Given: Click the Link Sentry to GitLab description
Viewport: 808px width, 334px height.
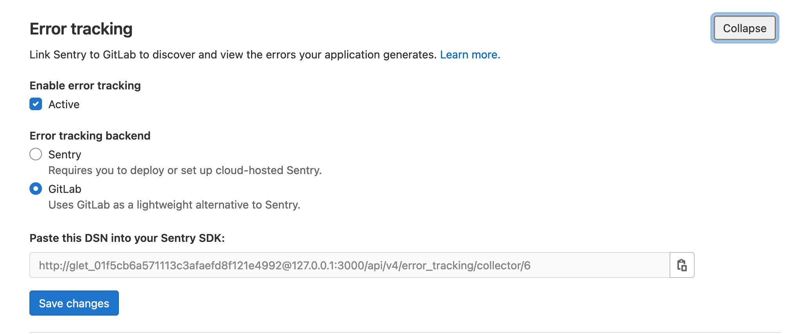Looking at the screenshot, I should [233, 54].
